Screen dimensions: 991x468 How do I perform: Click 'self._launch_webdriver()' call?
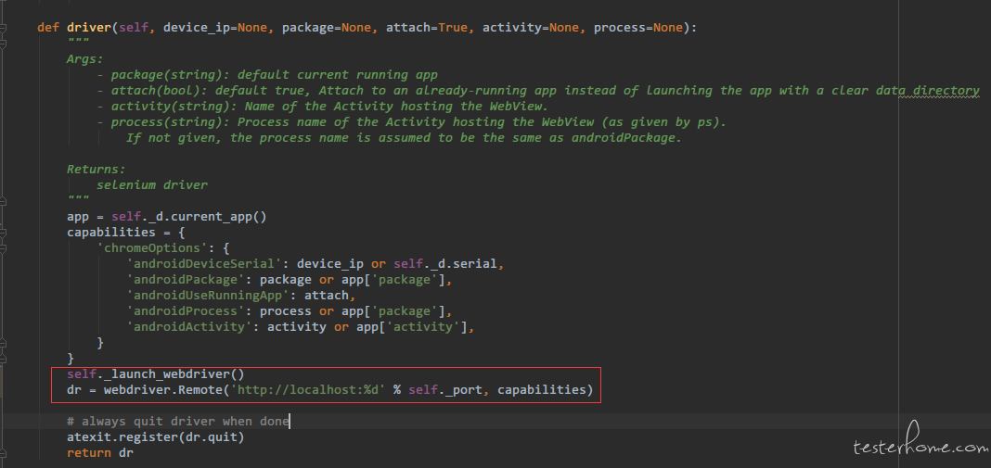click(156, 374)
